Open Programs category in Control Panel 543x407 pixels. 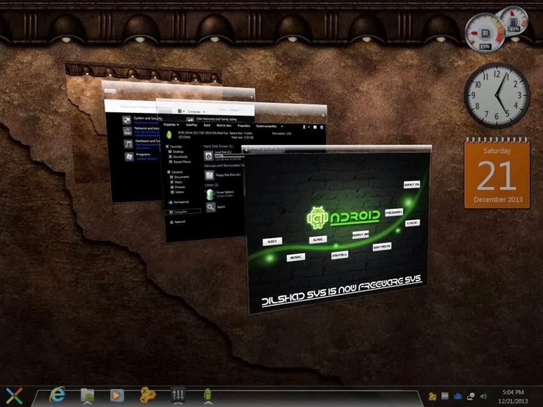(143, 154)
